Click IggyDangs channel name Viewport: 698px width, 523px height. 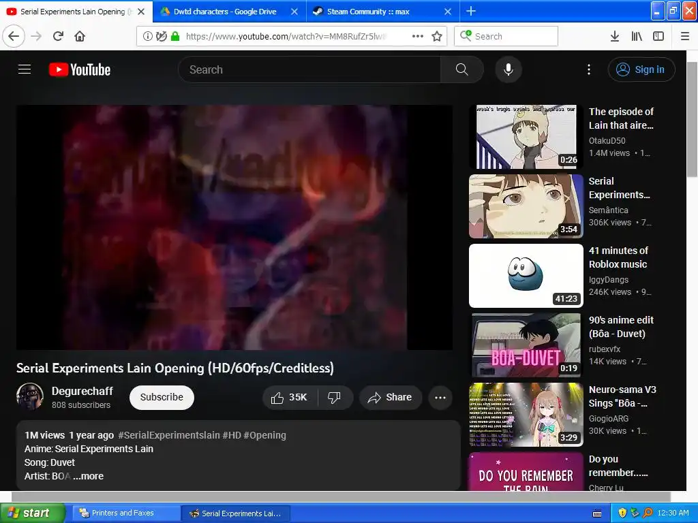[609, 280]
